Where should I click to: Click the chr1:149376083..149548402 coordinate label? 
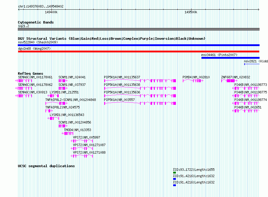tap(41, 6)
